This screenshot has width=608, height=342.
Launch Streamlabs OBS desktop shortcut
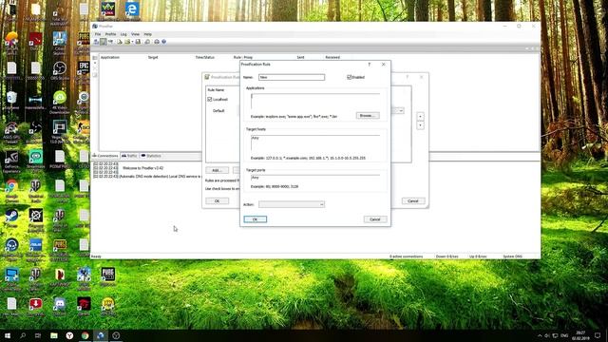(36, 160)
